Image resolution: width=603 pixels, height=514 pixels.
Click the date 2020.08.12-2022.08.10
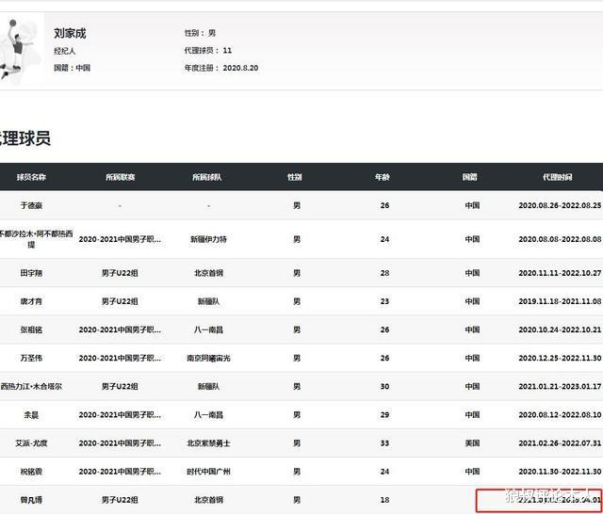[x=560, y=415]
